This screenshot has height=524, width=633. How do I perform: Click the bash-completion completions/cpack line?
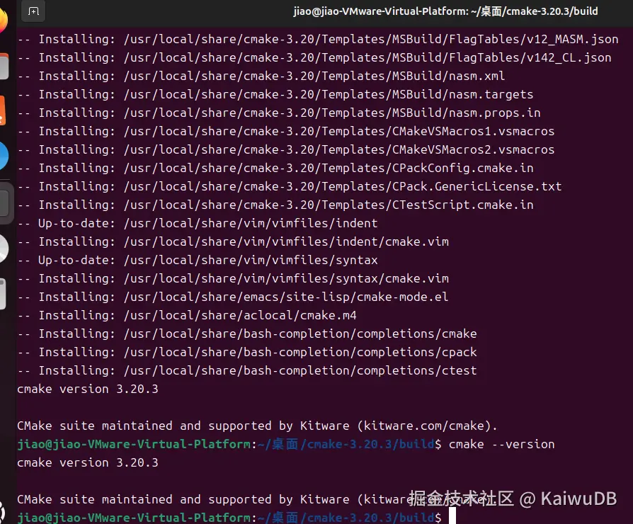click(x=247, y=353)
